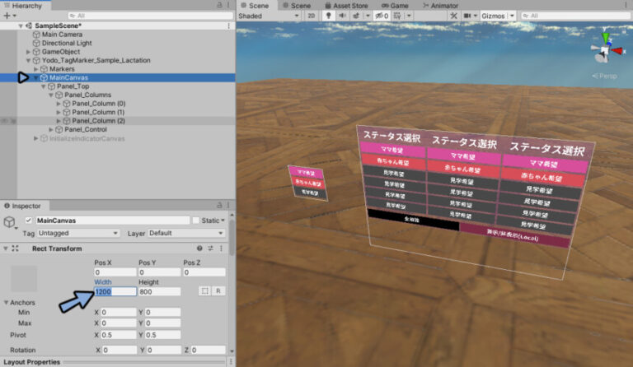Expand the GameObject tree arrow
The height and width of the screenshot is (367, 633).
coord(28,52)
